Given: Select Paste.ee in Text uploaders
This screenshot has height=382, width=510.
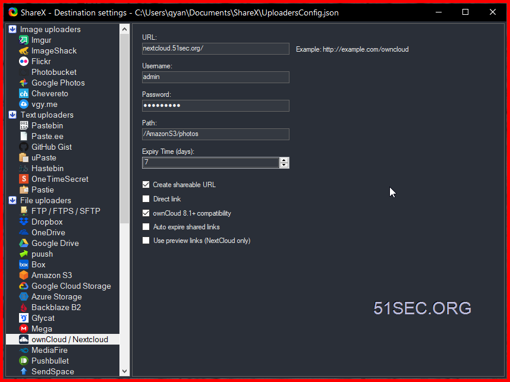Looking at the screenshot, I should point(47,136).
